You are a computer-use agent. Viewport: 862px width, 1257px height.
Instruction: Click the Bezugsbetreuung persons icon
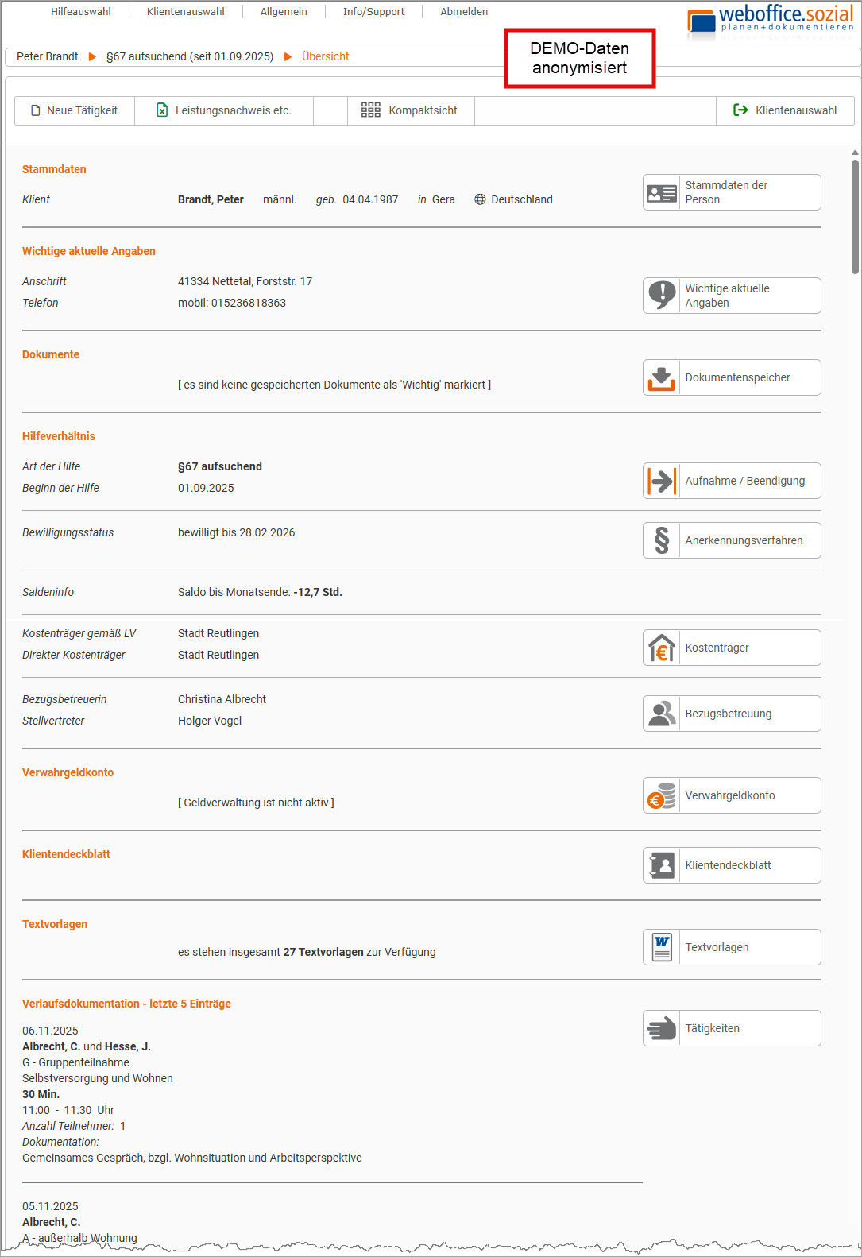[x=661, y=714]
